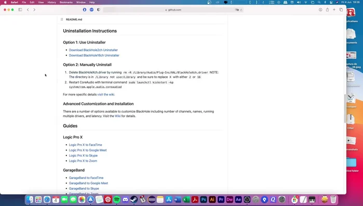This screenshot has width=363, height=206.
Task: Open the Help menu
Action: (x=92, y=2)
